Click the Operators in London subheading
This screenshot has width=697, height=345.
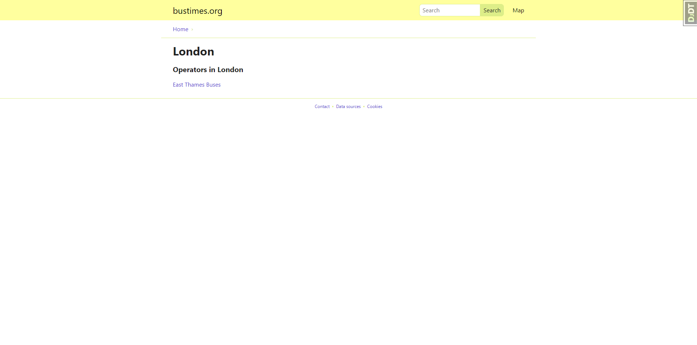click(x=208, y=70)
